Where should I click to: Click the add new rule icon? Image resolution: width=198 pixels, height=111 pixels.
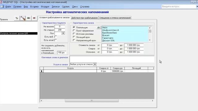pyautogui.click(x=29, y=18)
